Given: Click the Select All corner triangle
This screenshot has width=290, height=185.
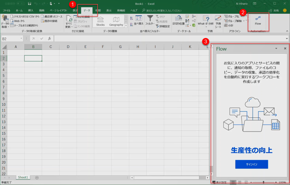Looking at the screenshot, I should 4,47.
